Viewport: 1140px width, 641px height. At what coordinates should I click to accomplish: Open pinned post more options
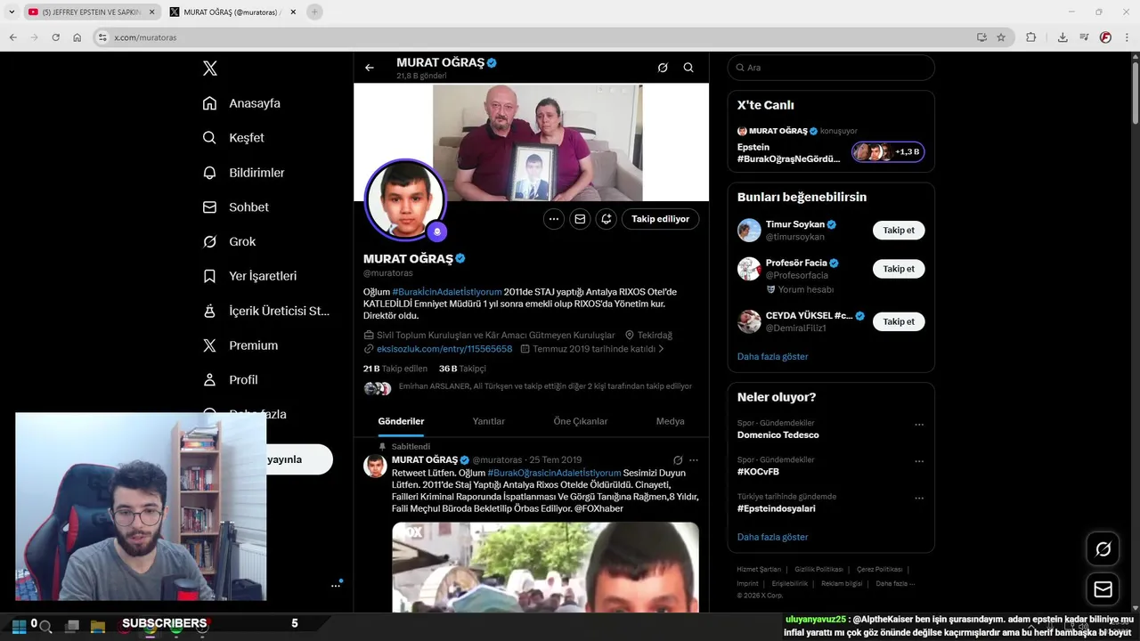point(694,460)
